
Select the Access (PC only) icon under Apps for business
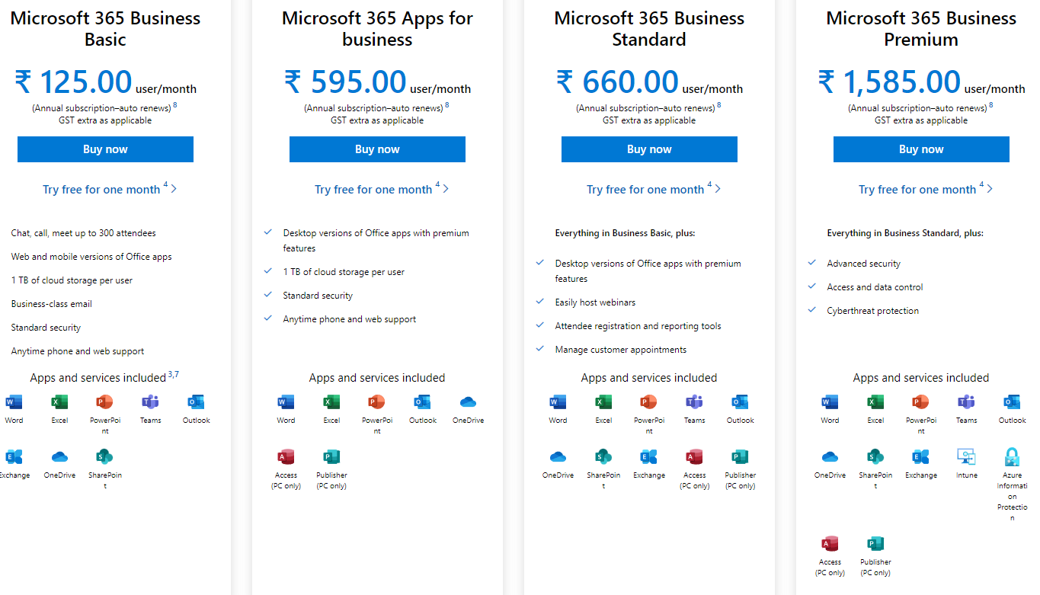coord(286,459)
